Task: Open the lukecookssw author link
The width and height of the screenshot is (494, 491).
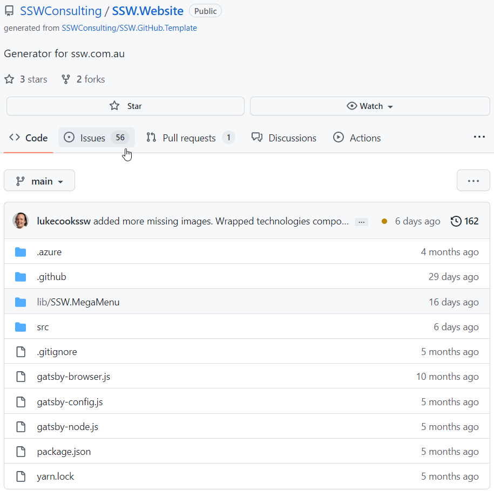Action: pos(63,221)
